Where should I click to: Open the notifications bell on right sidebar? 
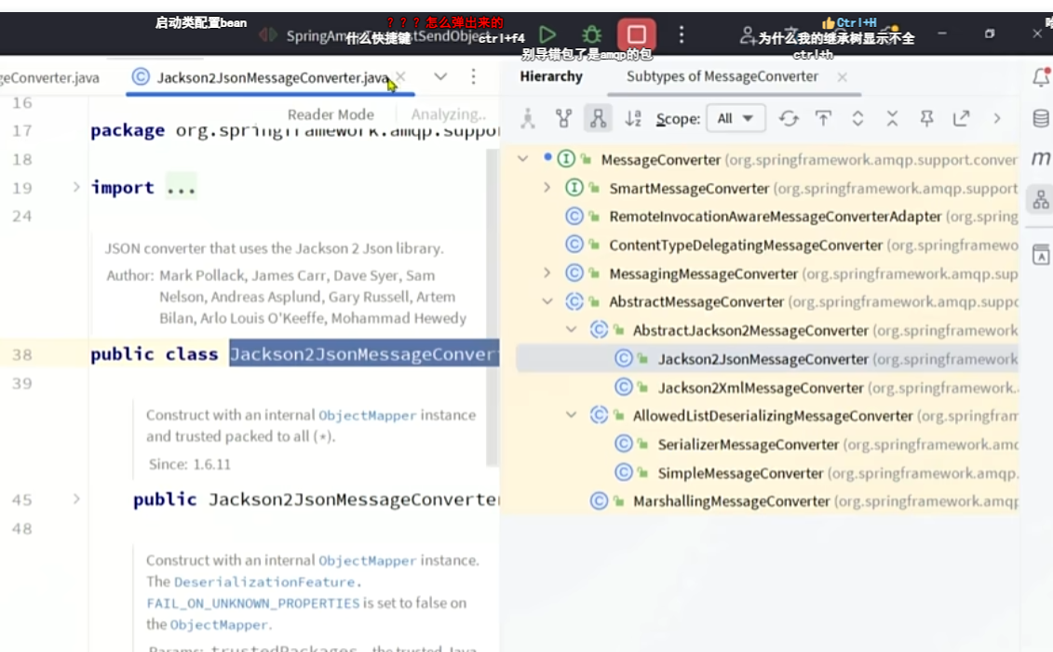click(1041, 77)
